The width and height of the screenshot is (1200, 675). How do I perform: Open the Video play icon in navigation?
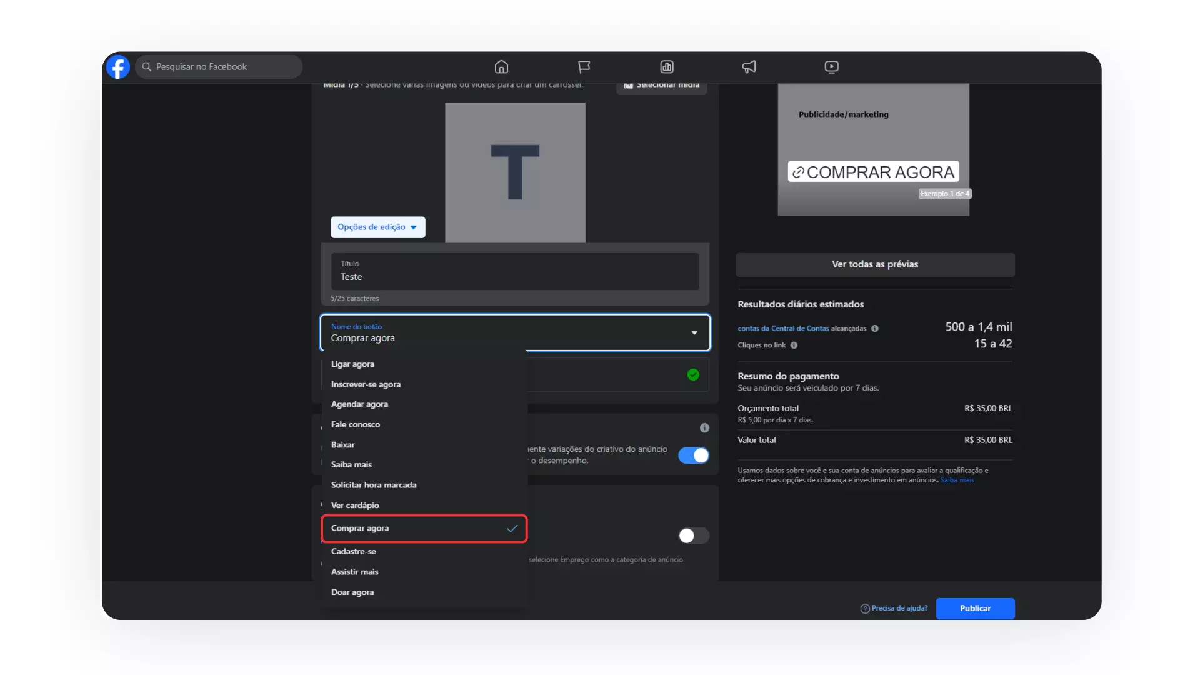tap(831, 67)
